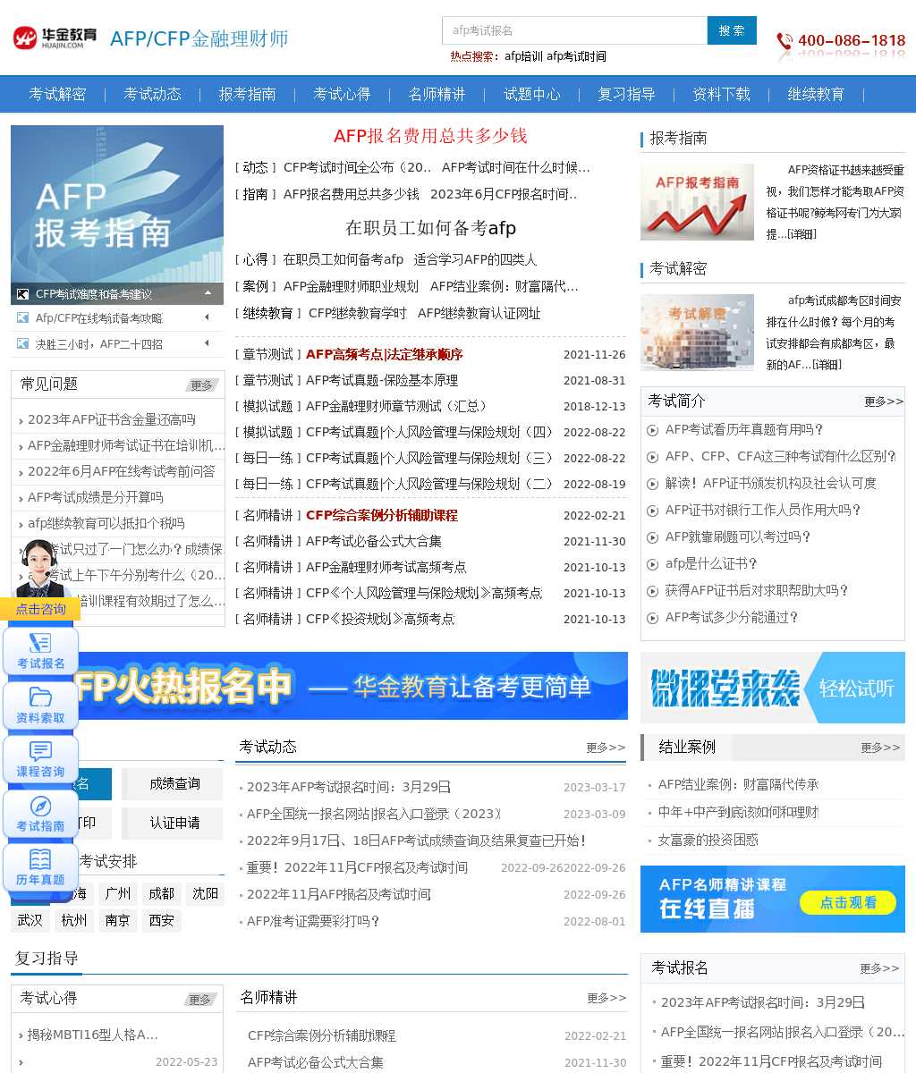The width and height of the screenshot is (916, 1073).
Task: Click the phone icon beside 400-086-1818
Action: click(785, 41)
